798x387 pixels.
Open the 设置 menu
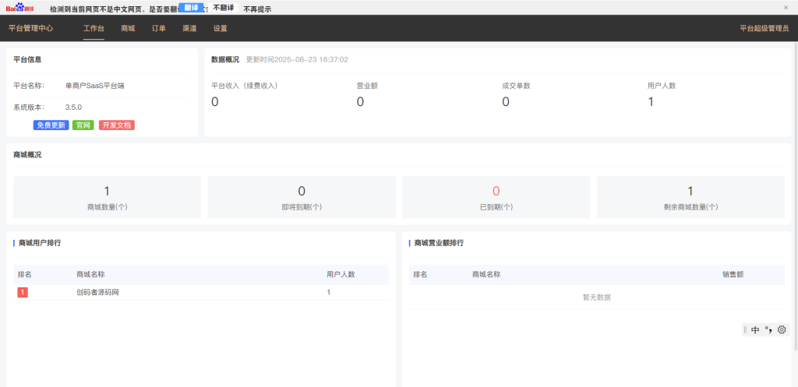[x=221, y=28]
